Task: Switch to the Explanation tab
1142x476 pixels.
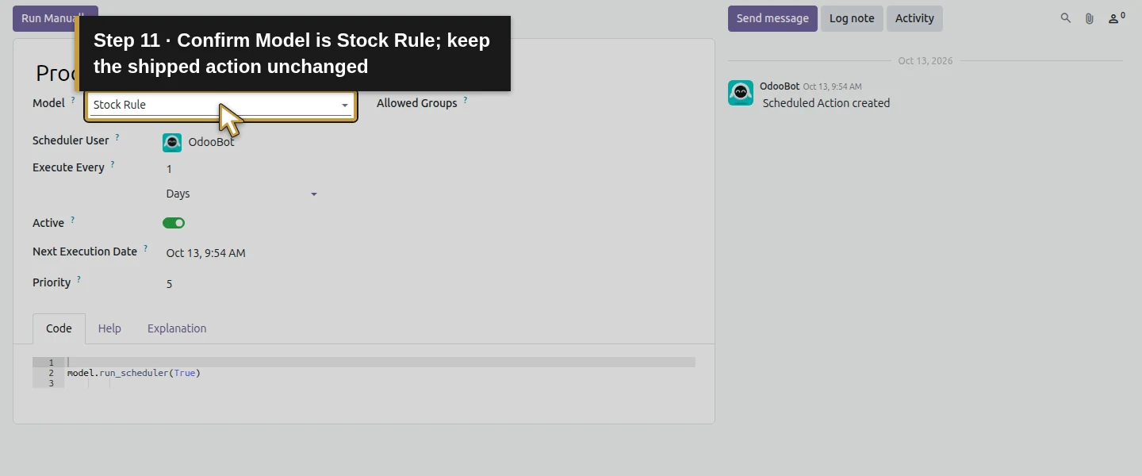Action: pos(177,328)
